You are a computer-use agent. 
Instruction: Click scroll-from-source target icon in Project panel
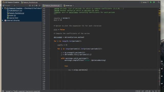pos(30,5)
